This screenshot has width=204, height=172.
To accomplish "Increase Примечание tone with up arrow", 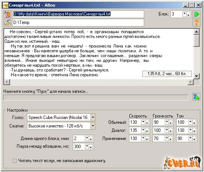I will 190,138.
